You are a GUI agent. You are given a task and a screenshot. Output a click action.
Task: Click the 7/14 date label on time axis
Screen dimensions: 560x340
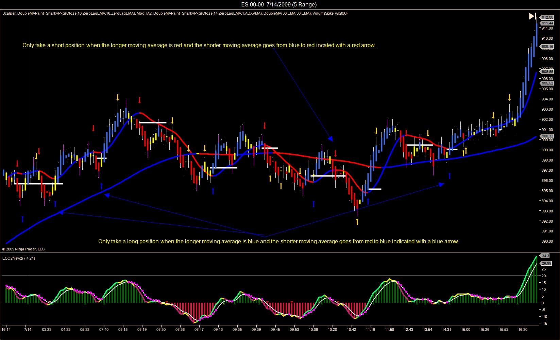(x=28, y=329)
